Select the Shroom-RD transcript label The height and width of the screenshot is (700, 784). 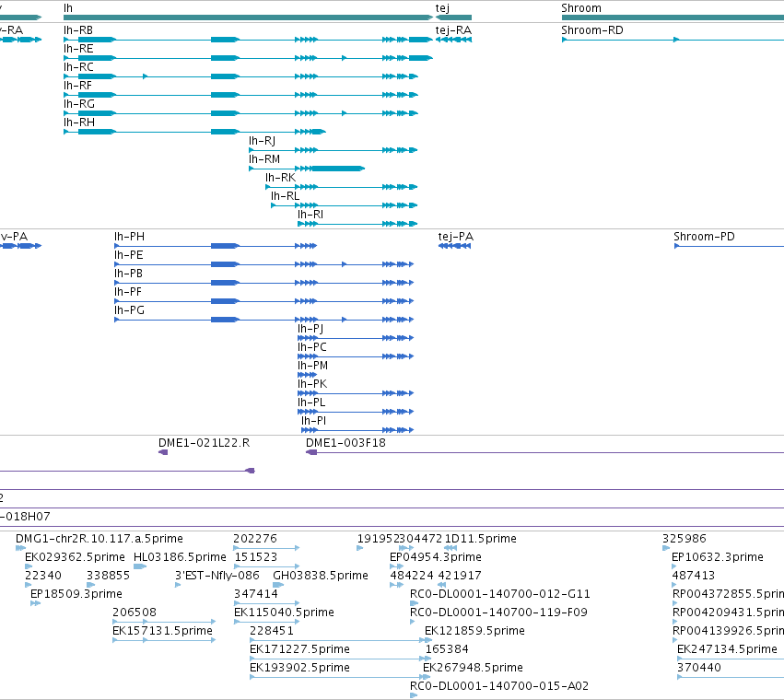pyautogui.click(x=592, y=30)
